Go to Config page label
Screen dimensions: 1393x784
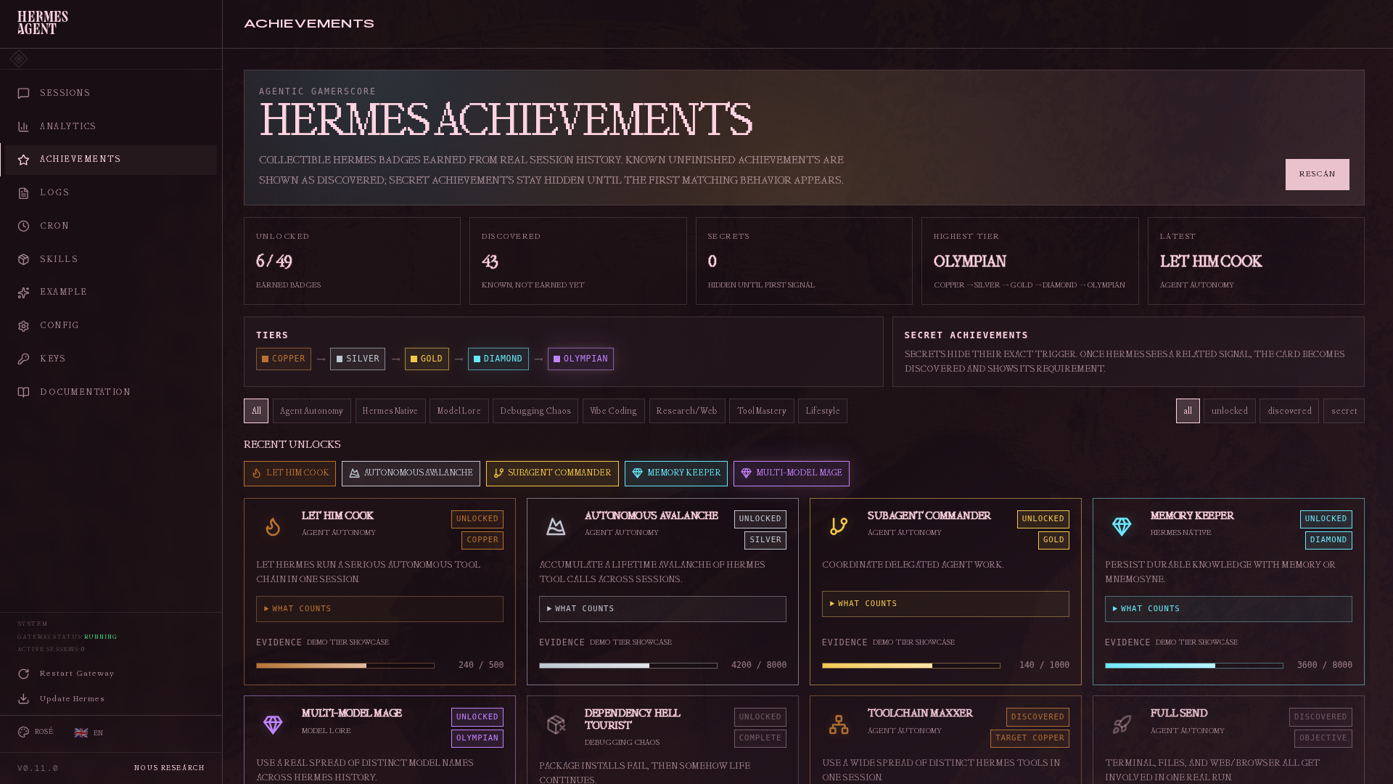coord(59,326)
